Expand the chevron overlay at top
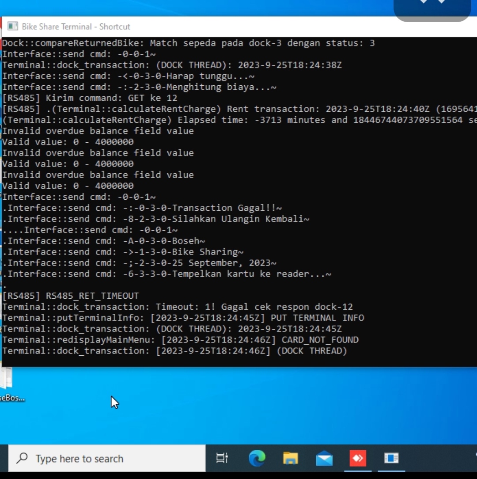Viewport: 477px width, 479px height. (432, 4)
